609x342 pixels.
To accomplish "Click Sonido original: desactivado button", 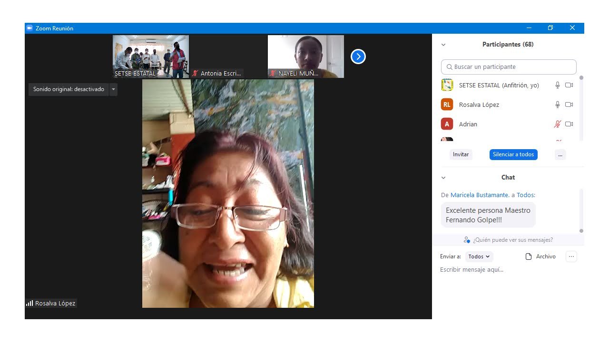I will (x=69, y=89).
